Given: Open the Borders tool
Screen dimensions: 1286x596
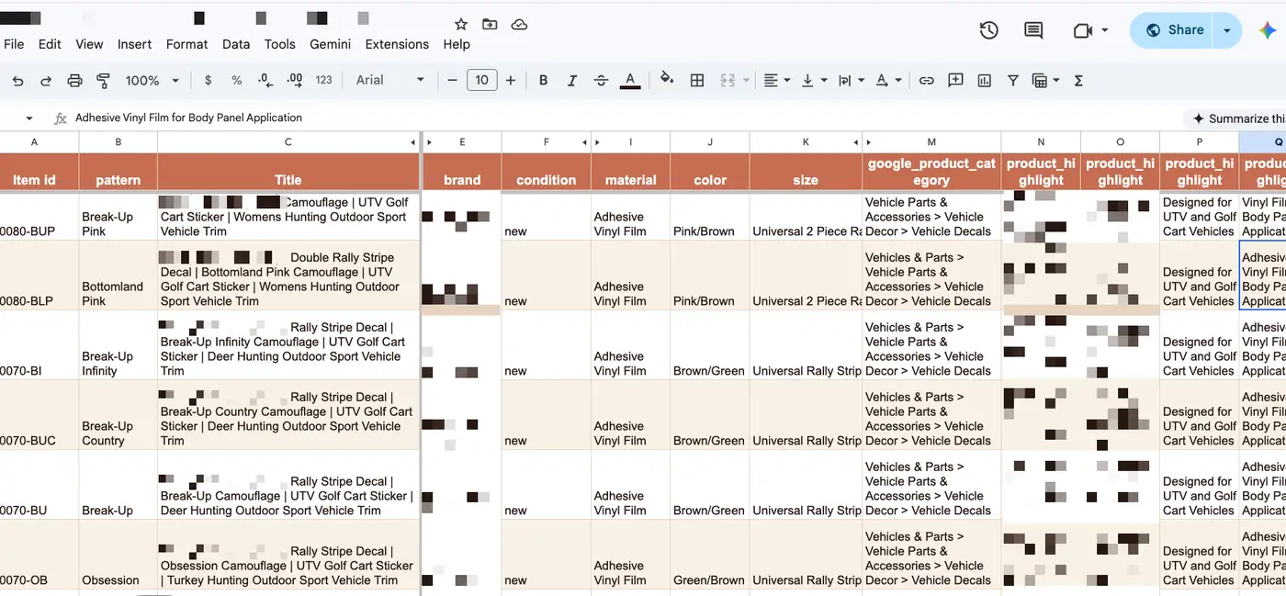Looking at the screenshot, I should (697, 81).
